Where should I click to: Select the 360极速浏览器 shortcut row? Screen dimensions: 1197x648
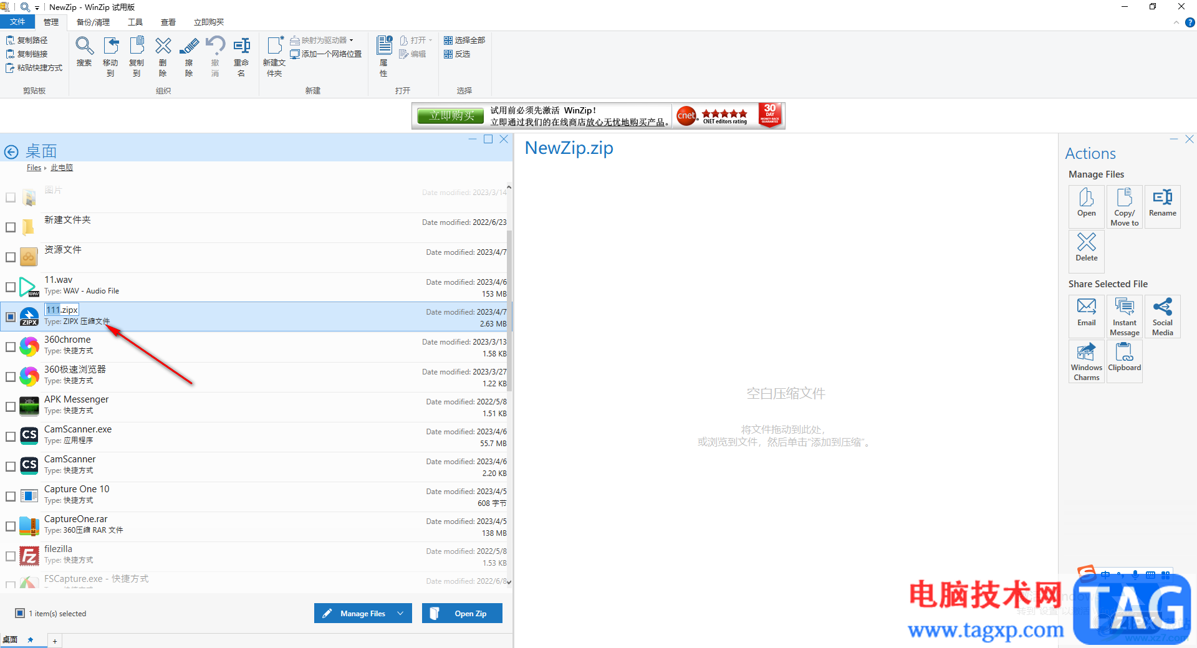coord(256,377)
